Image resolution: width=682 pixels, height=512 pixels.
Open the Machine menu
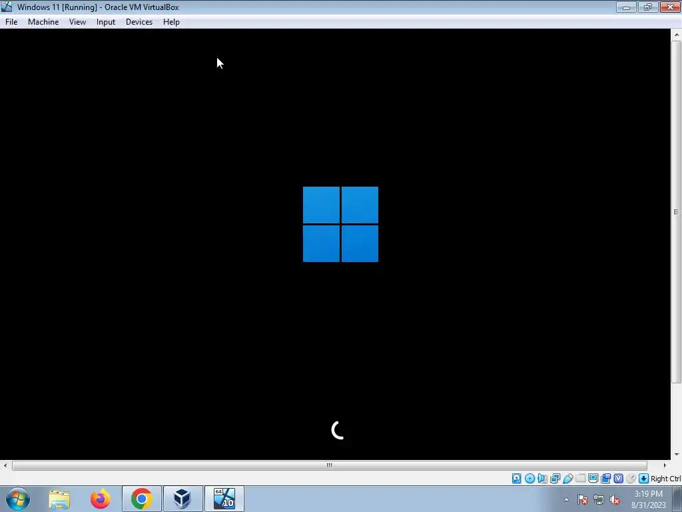[x=43, y=22]
